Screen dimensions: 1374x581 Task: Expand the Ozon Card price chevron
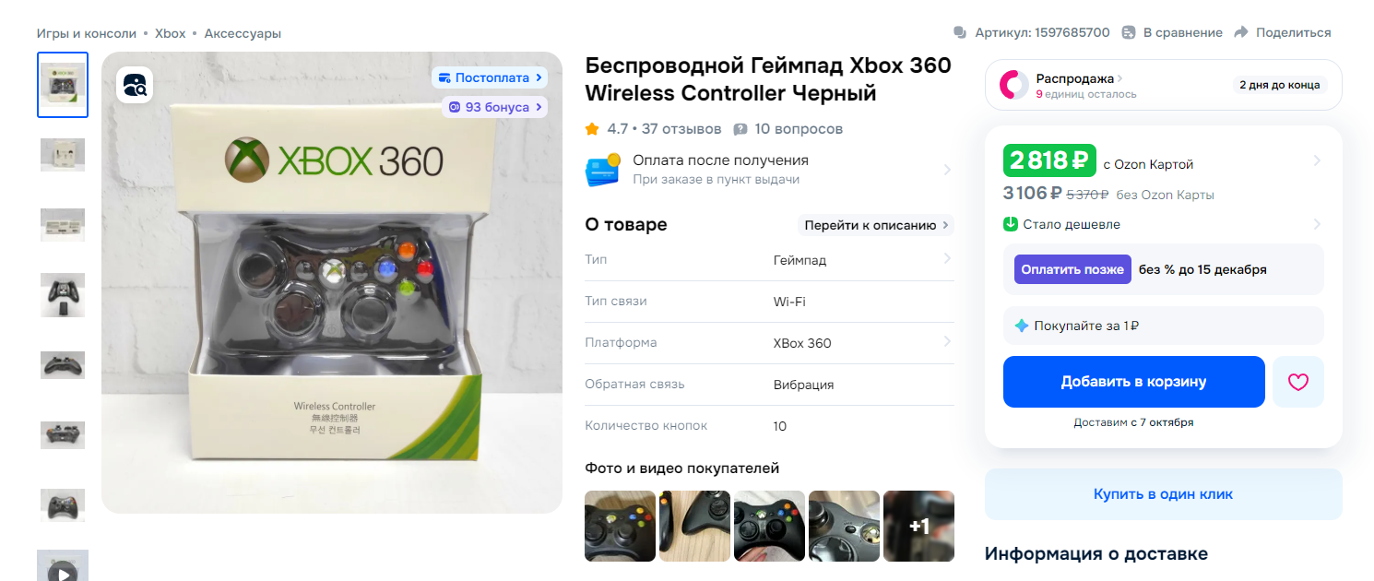[1317, 160]
